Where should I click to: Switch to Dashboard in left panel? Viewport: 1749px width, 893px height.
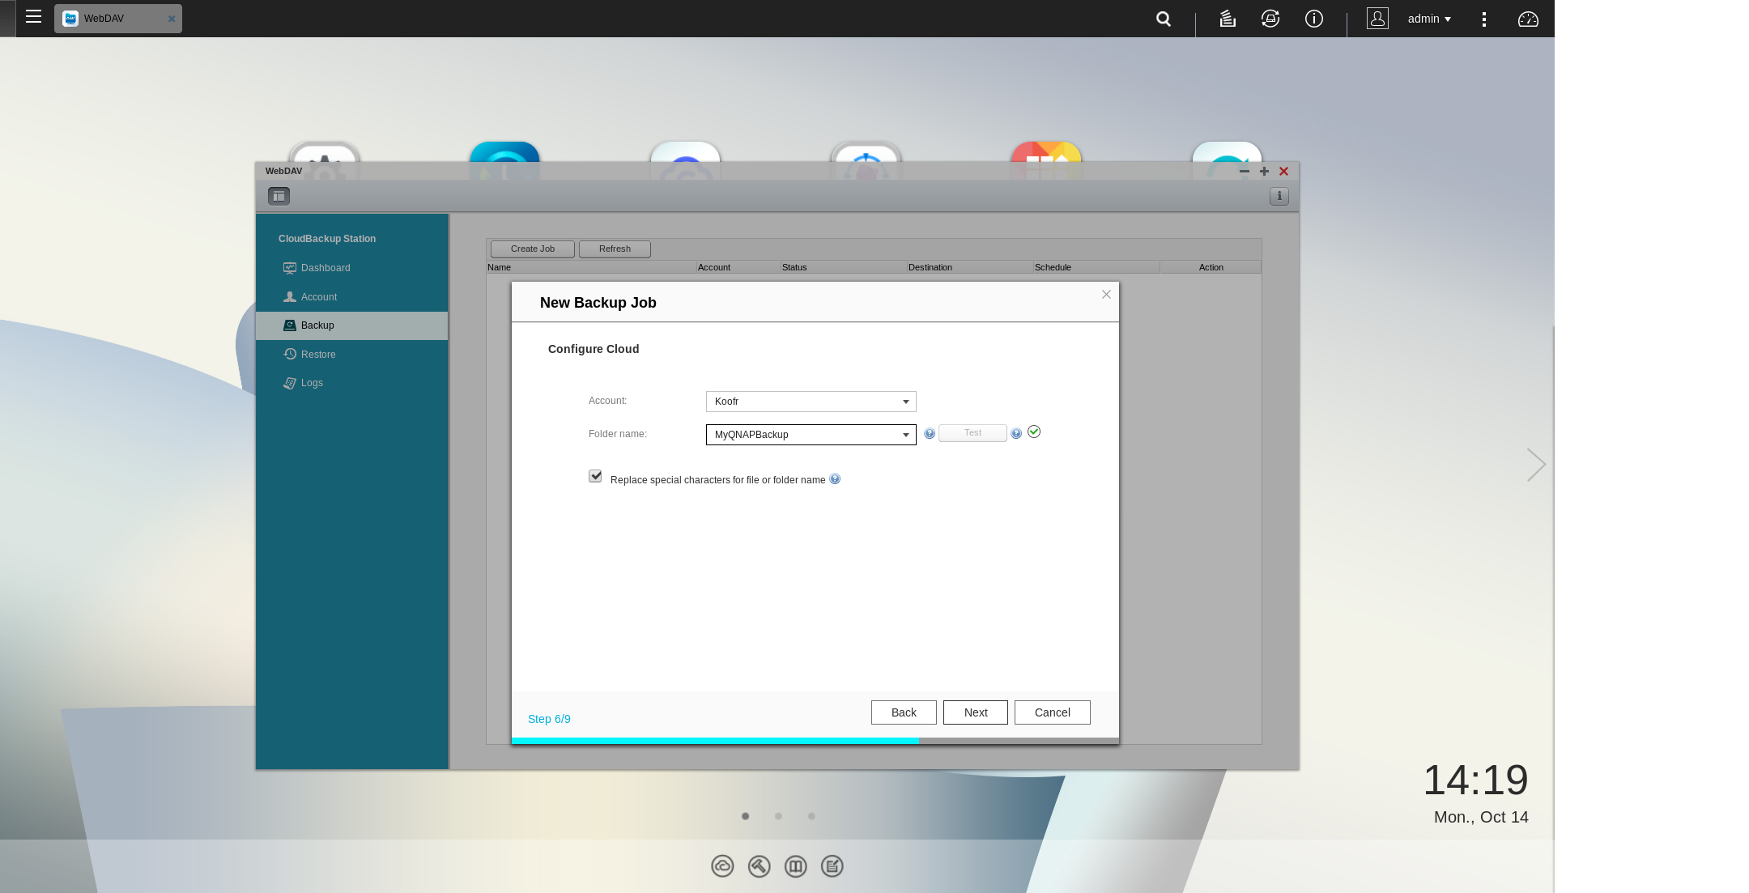(325, 268)
